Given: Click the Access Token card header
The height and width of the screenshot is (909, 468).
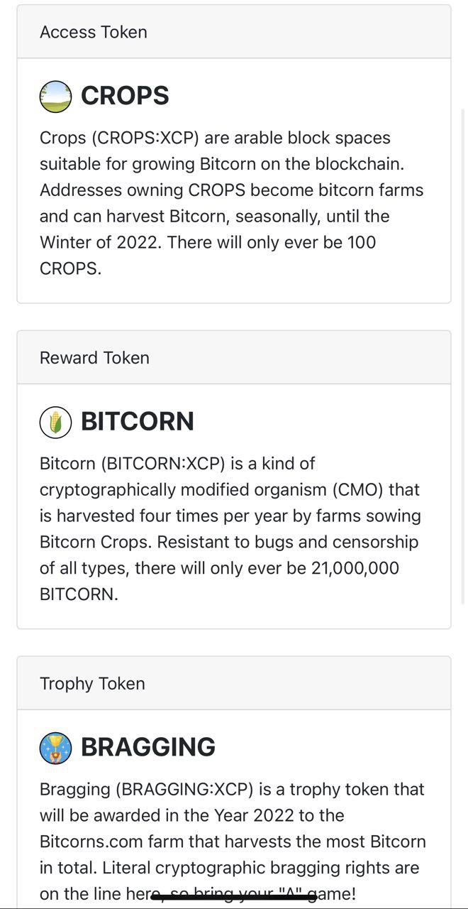Looking at the screenshot, I should [x=234, y=32].
